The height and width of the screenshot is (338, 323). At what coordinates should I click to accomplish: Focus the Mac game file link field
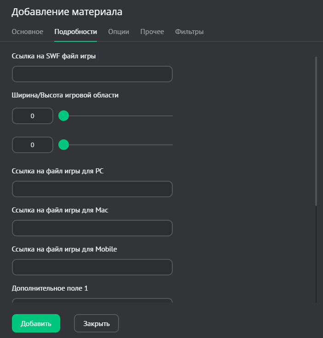(x=92, y=228)
